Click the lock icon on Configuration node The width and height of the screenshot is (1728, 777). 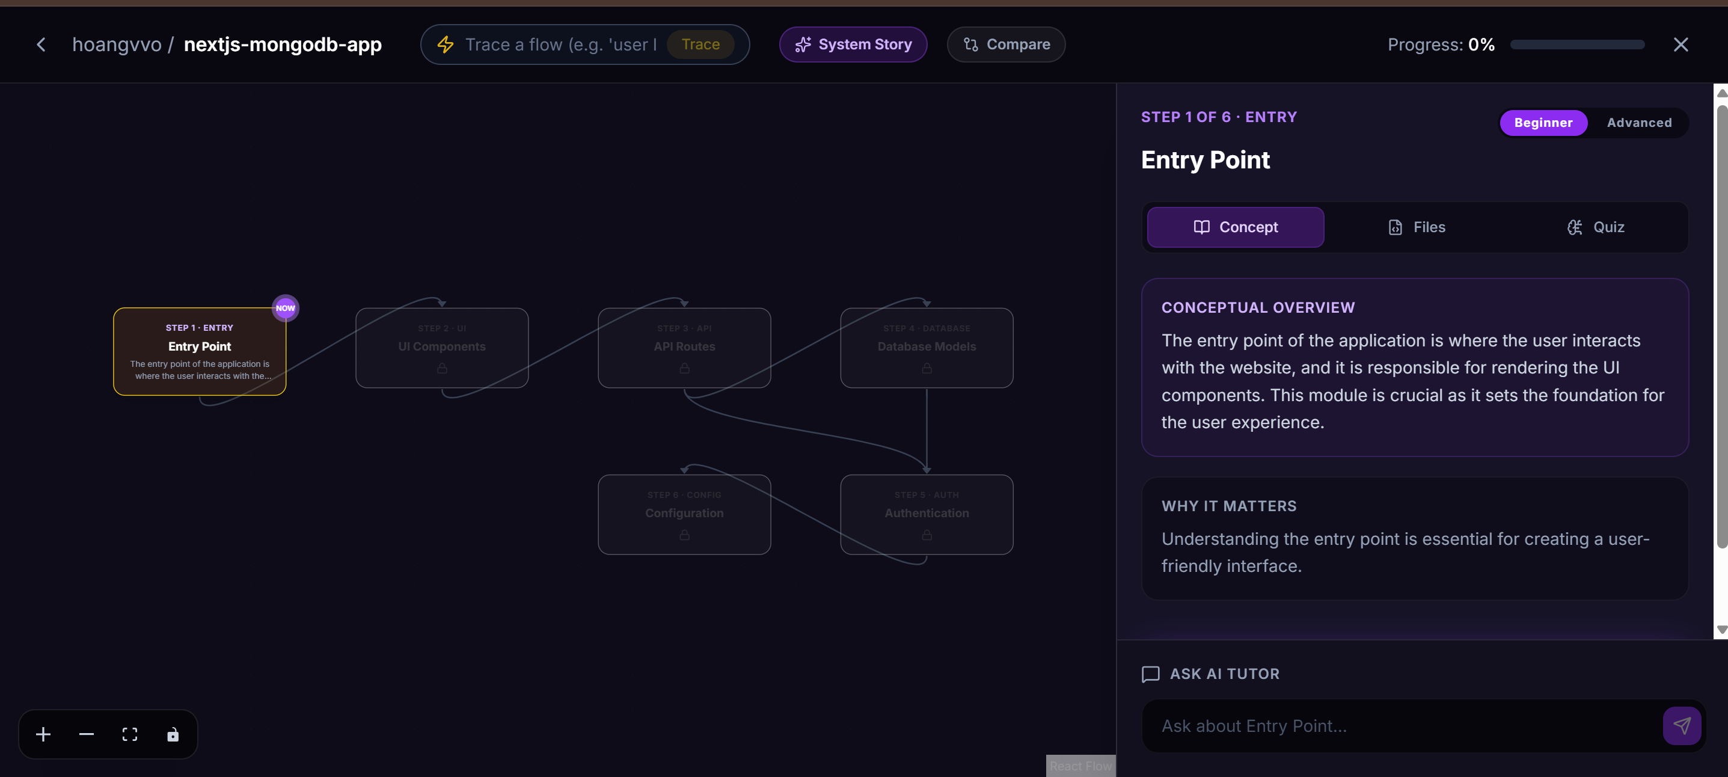coord(684,535)
